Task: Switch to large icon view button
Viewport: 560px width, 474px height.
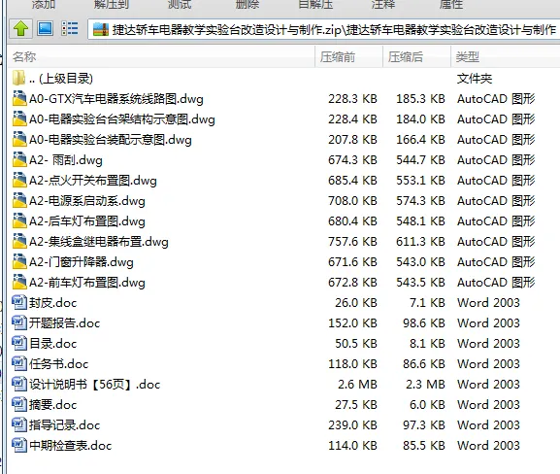Action: pyautogui.click(x=45, y=28)
